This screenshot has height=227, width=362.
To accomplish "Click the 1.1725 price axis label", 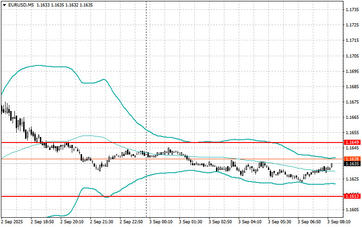I will [352, 25].
